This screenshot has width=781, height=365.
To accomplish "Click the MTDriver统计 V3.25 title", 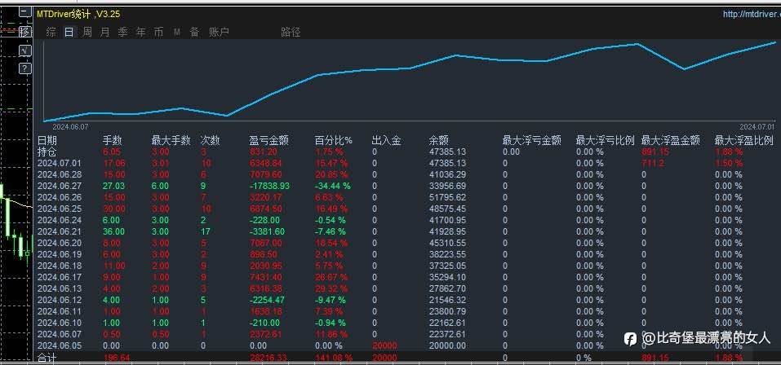I will (78, 15).
